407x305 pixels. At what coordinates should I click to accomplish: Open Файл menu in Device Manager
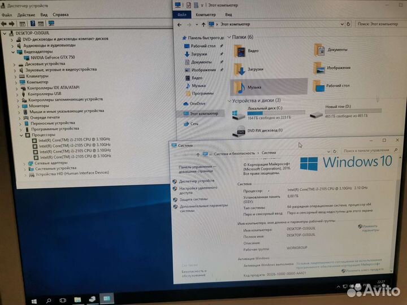(x=7, y=15)
